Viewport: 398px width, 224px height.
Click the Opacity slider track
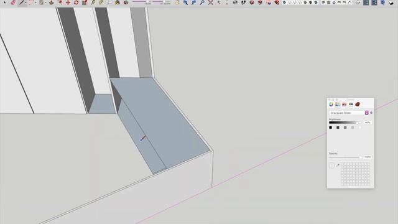pos(345,157)
